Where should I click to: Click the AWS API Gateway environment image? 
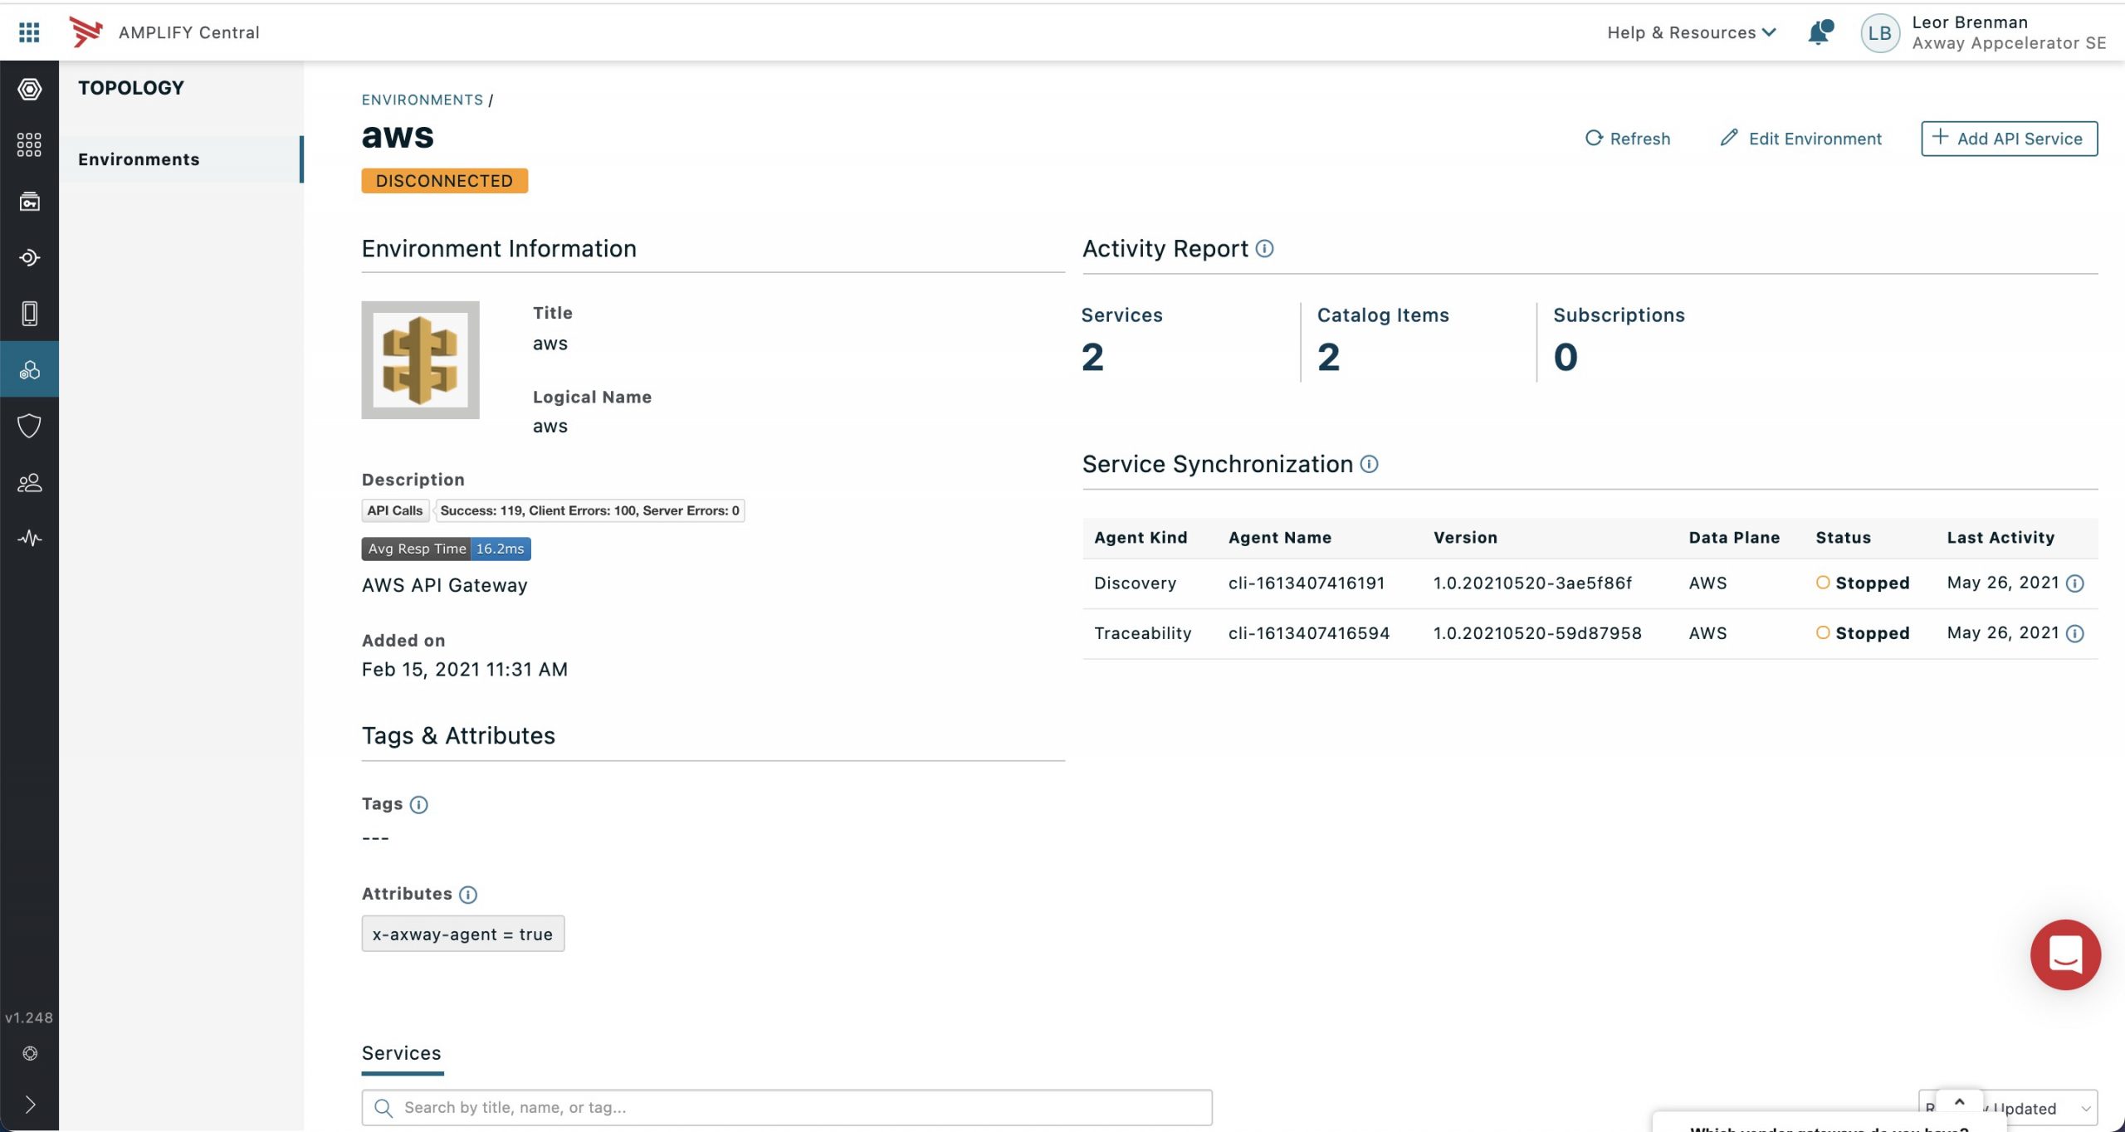pyautogui.click(x=420, y=359)
